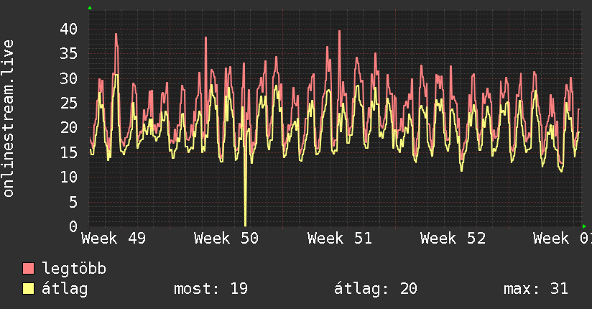Screen dimensions: 592x309
Task: Click the y-axis label 40
Action: (x=69, y=29)
